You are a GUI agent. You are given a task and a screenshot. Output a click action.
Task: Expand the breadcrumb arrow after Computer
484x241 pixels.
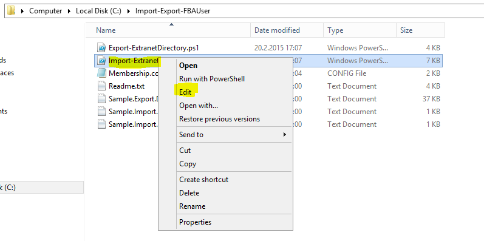(x=69, y=11)
